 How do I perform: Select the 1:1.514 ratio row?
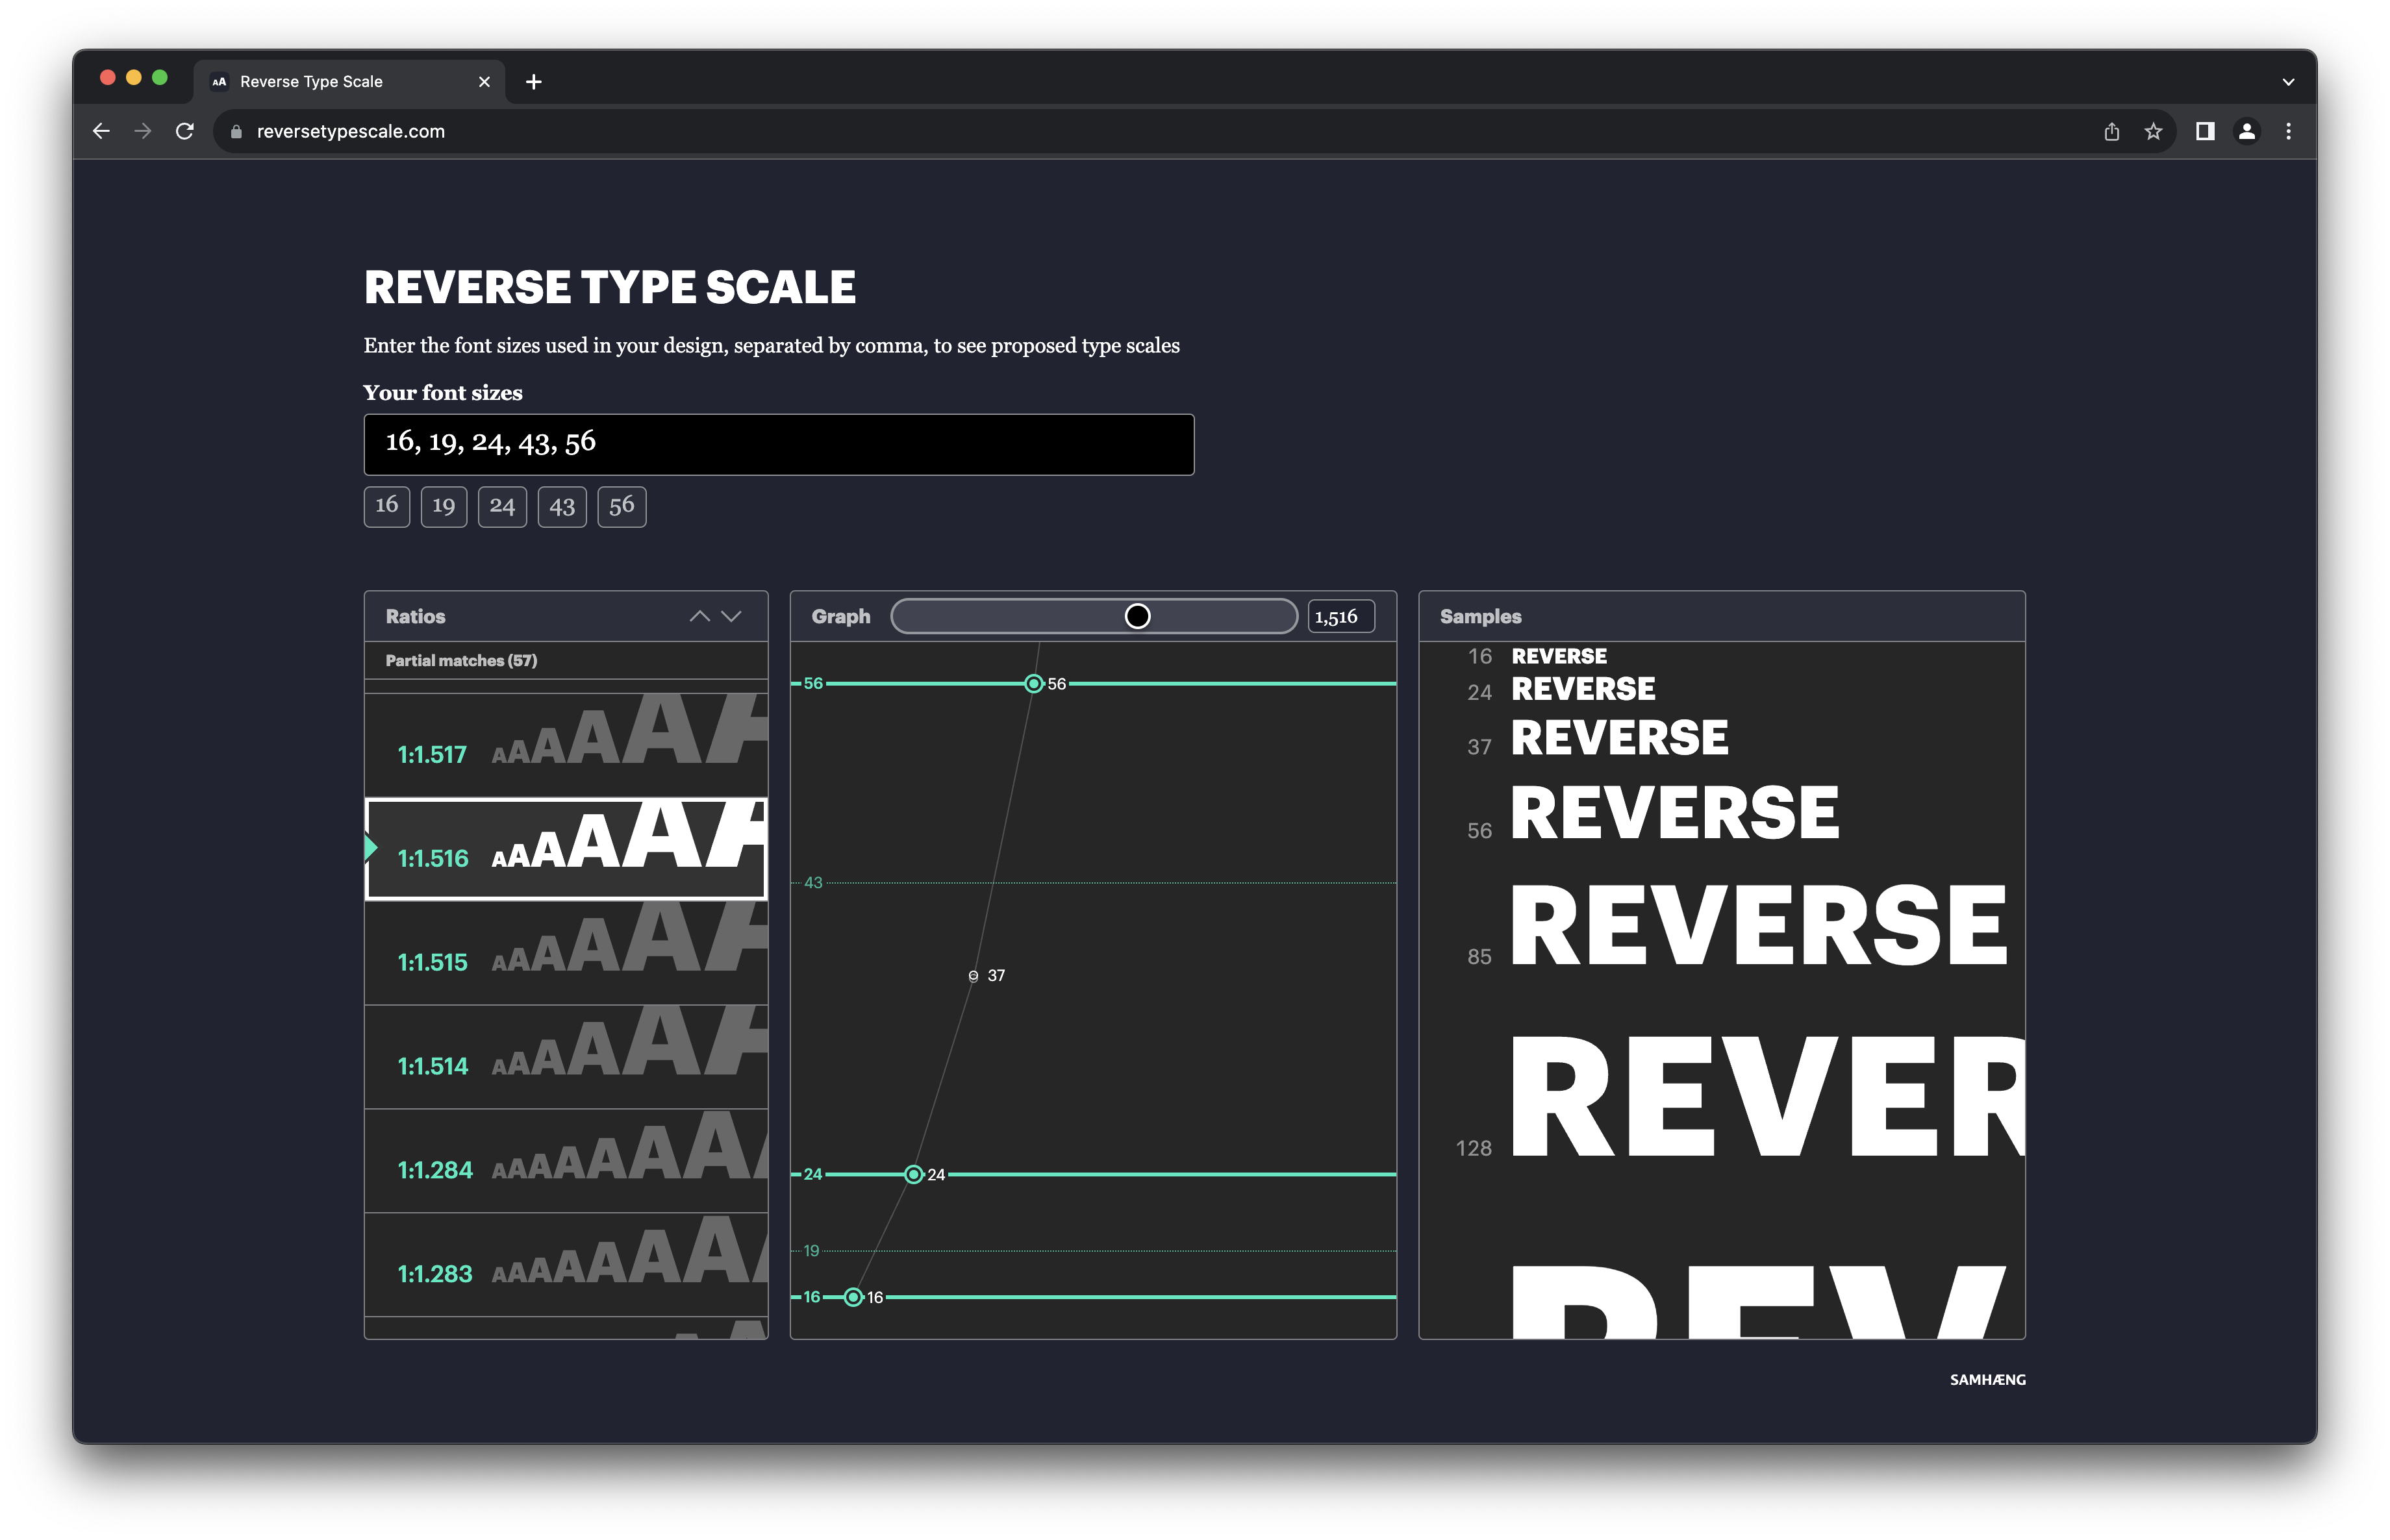click(x=566, y=1056)
